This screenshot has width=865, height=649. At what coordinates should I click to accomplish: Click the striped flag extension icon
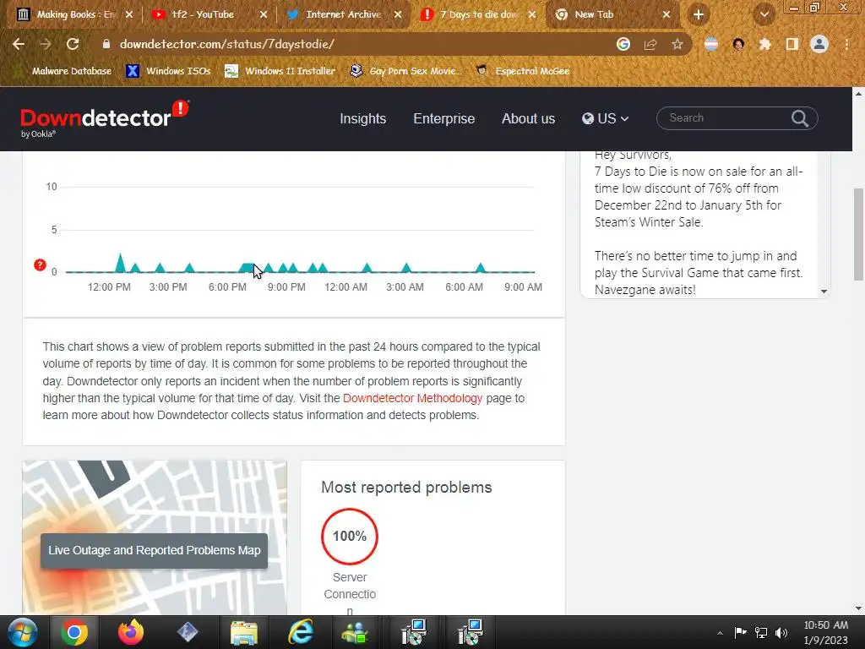click(711, 44)
